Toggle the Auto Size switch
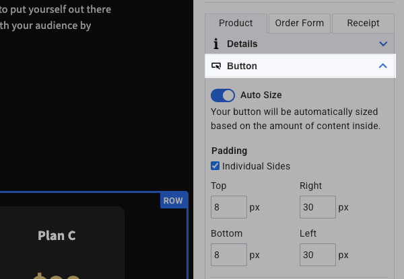 pyautogui.click(x=223, y=95)
